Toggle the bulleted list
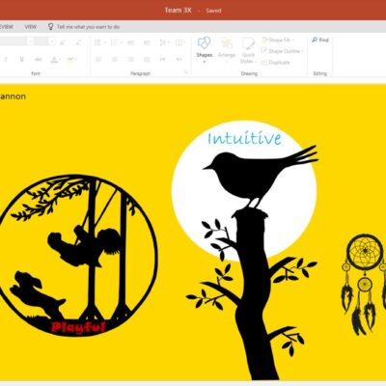Viewport: 386px width, 386px height. 97,42
